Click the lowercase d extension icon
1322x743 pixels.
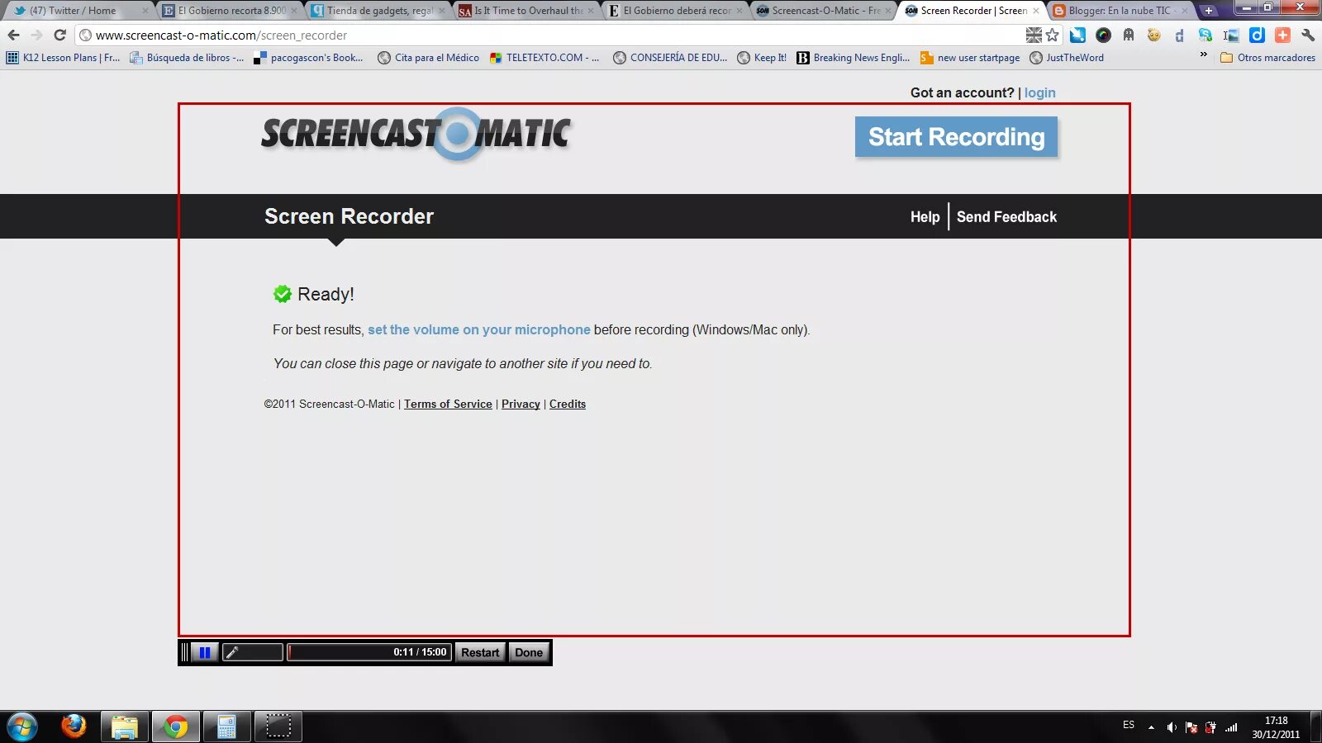click(1179, 35)
